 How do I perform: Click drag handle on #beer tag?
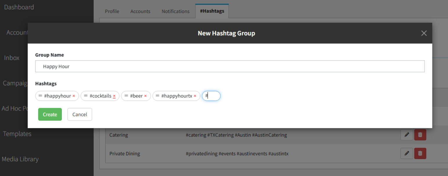[x=126, y=96]
